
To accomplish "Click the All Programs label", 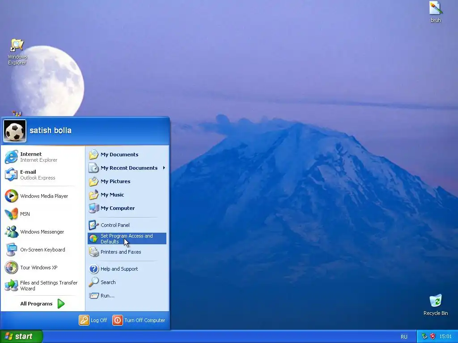I will click(37, 304).
